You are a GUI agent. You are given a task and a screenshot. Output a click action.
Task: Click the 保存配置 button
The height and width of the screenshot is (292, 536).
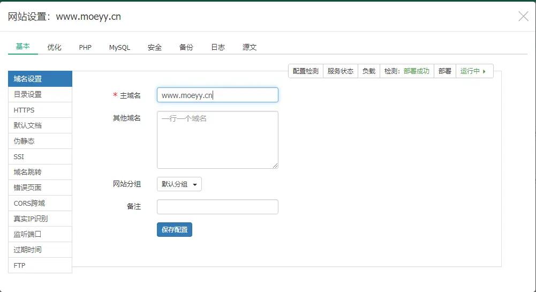coord(175,229)
